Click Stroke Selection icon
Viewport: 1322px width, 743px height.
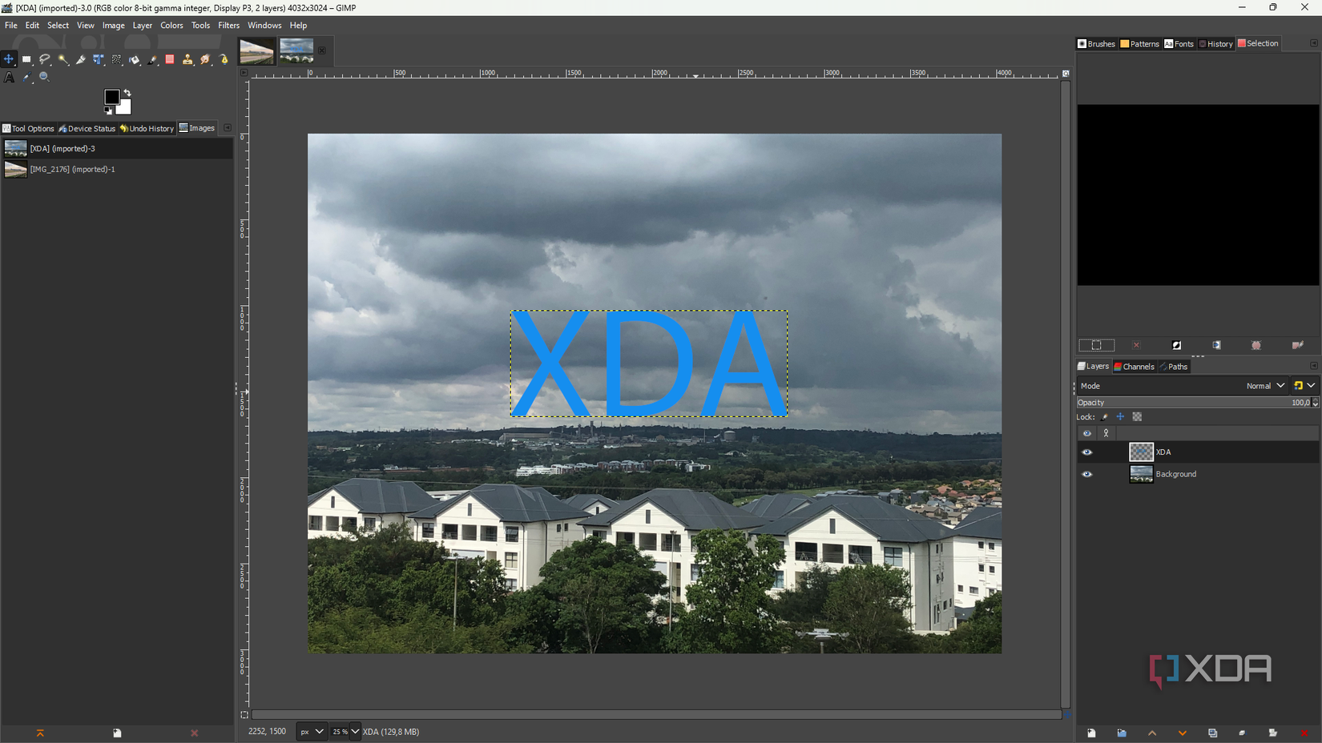point(1297,345)
